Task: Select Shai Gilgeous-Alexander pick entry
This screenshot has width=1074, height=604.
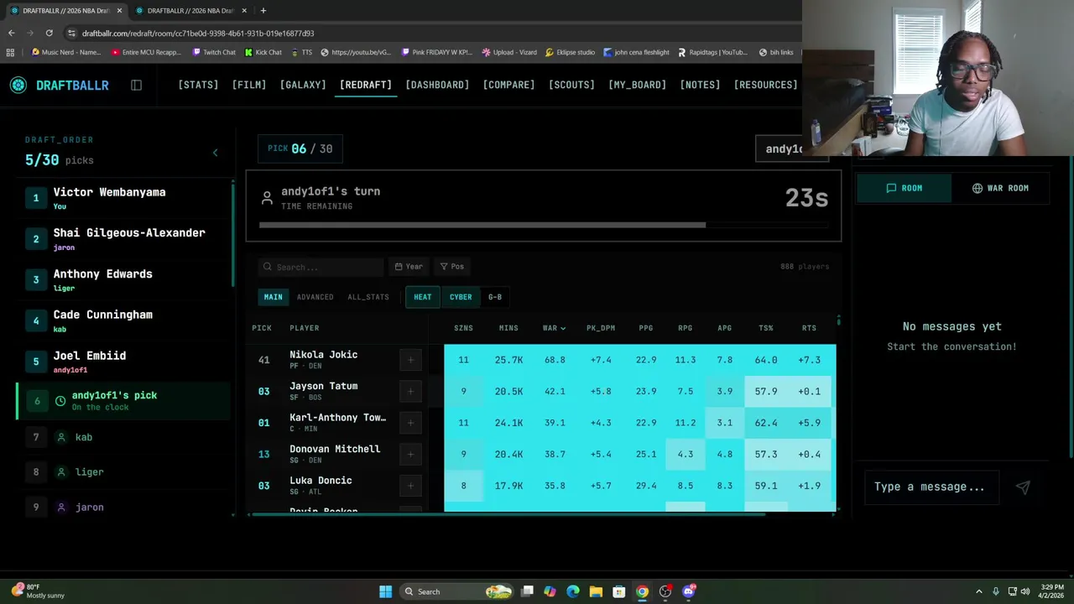Action: [123, 239]
